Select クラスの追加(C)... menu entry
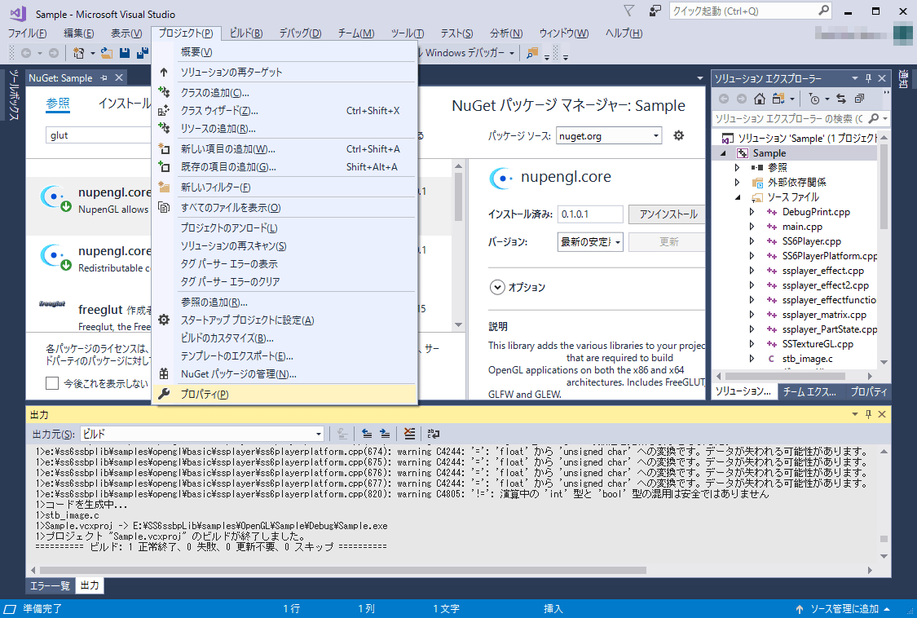 284,92
